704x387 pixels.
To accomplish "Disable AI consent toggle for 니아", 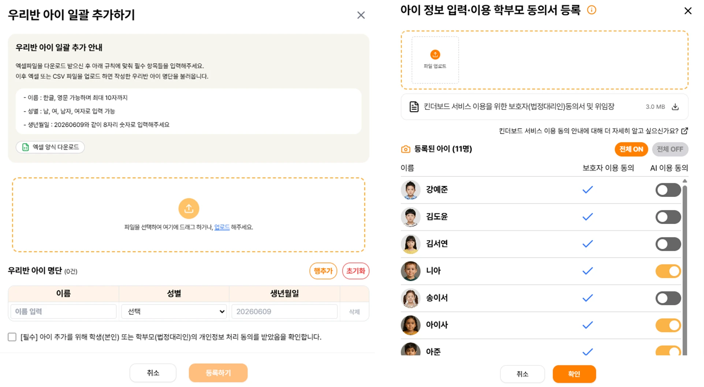I will (x=668, y=271).
